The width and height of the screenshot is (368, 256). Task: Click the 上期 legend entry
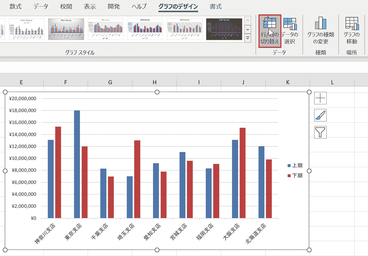tap(295, 166)
